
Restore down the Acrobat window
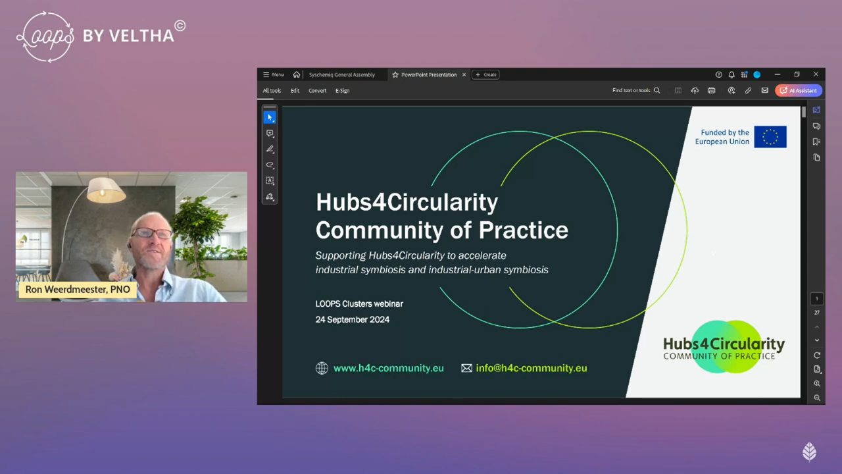(797, 74)
